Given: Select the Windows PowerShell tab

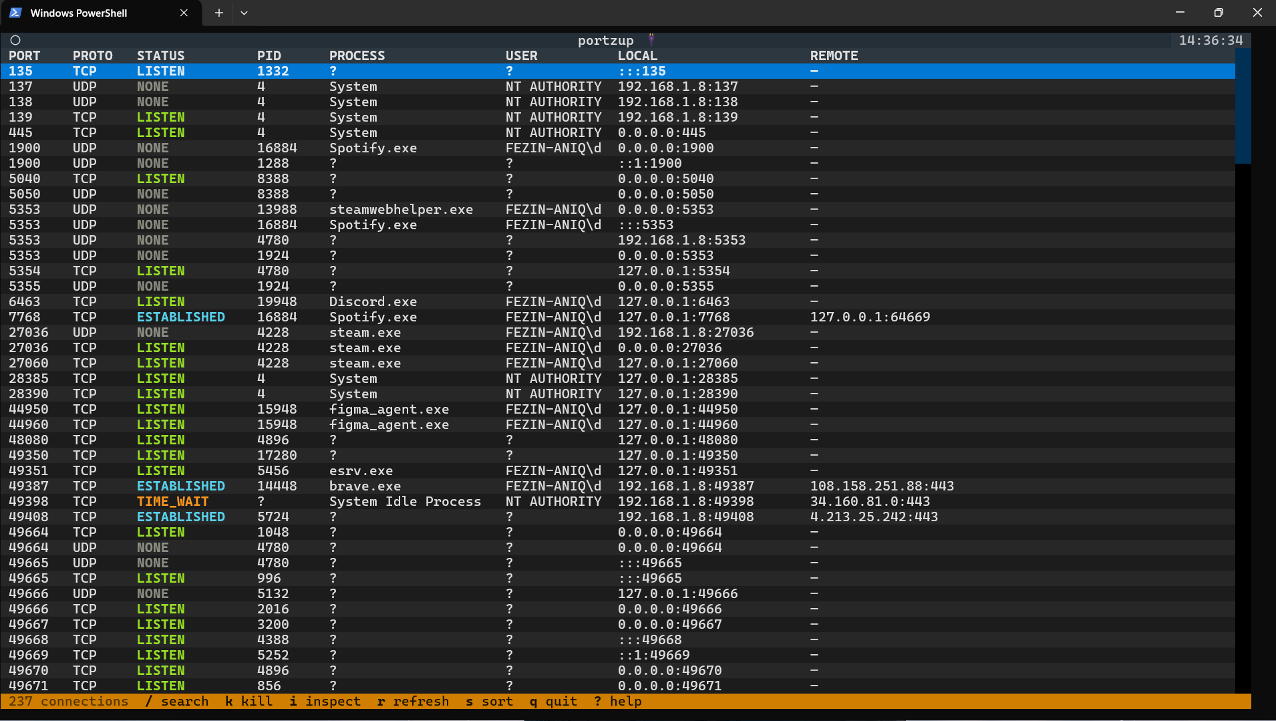Looking at the screenshot, I should [x=100, y=13].
